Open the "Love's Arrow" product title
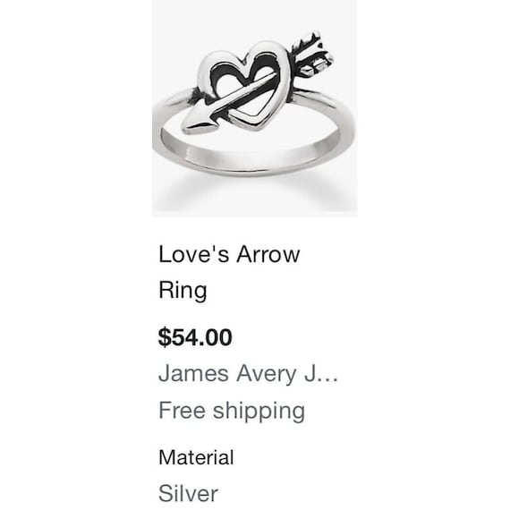This screenshot has height=510, width=510. [x=229, y=254]
